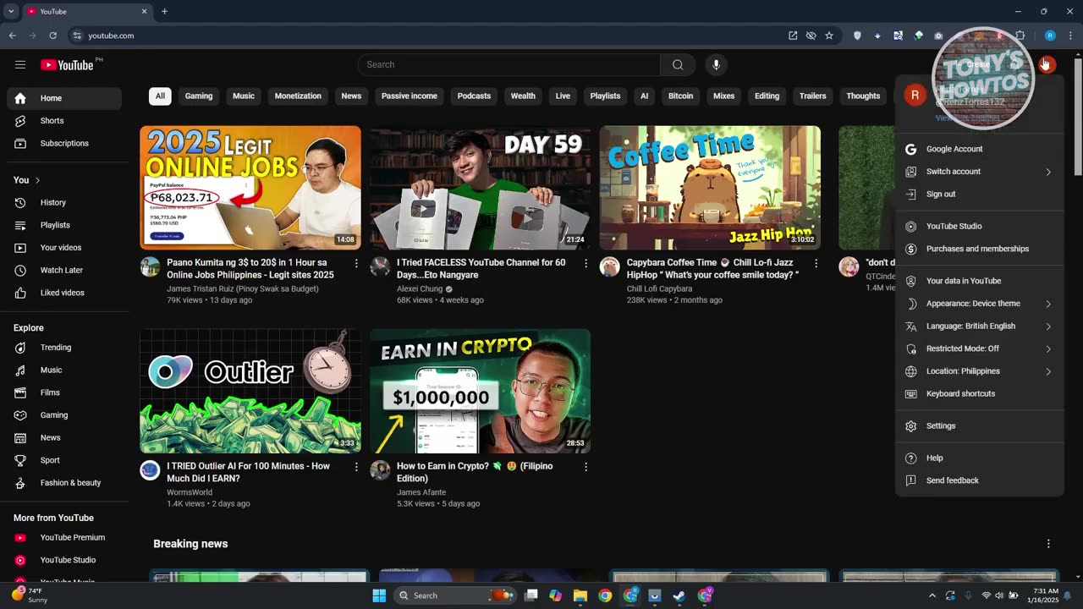The image size is (1083, 609).
Task: Open a new Chrome tab
Action: pyautogui.click(x=164, y=12)
